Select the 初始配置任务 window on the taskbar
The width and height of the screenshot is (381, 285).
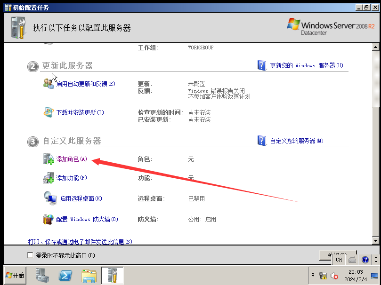112,275
